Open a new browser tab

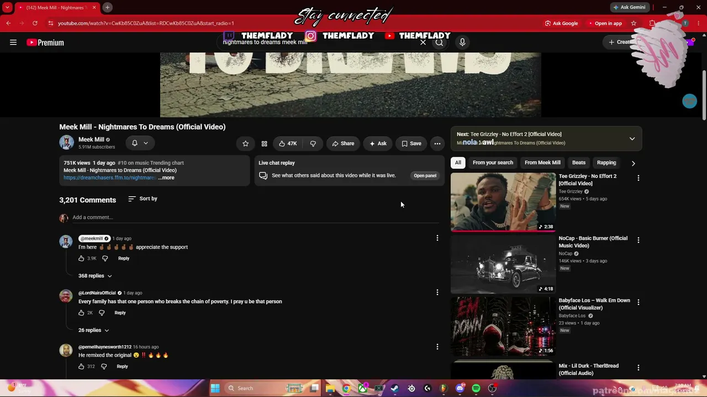108,7
